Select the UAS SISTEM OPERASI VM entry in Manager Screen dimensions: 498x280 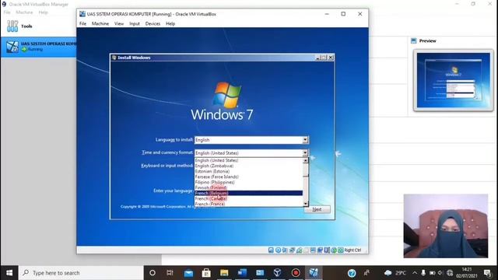pyautogui.click(x=38, y=47)
